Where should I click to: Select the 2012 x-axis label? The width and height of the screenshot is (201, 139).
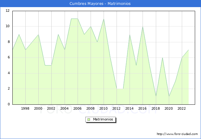[x=116, y=108]
